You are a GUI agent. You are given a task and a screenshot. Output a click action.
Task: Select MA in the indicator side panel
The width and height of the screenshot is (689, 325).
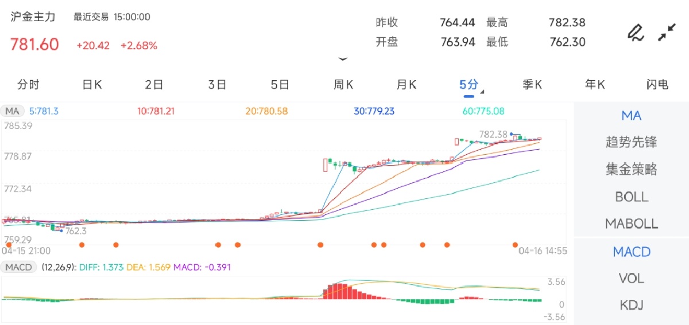point(632,116)
